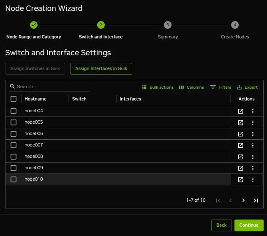The image size is (267, 236).
Task: Open node008 in external edit view
Action: point(240,157)
